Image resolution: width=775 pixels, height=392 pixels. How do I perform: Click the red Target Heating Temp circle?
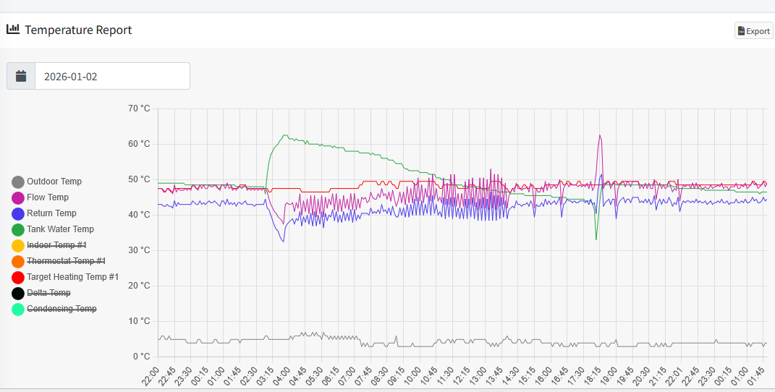click(18, 278)
